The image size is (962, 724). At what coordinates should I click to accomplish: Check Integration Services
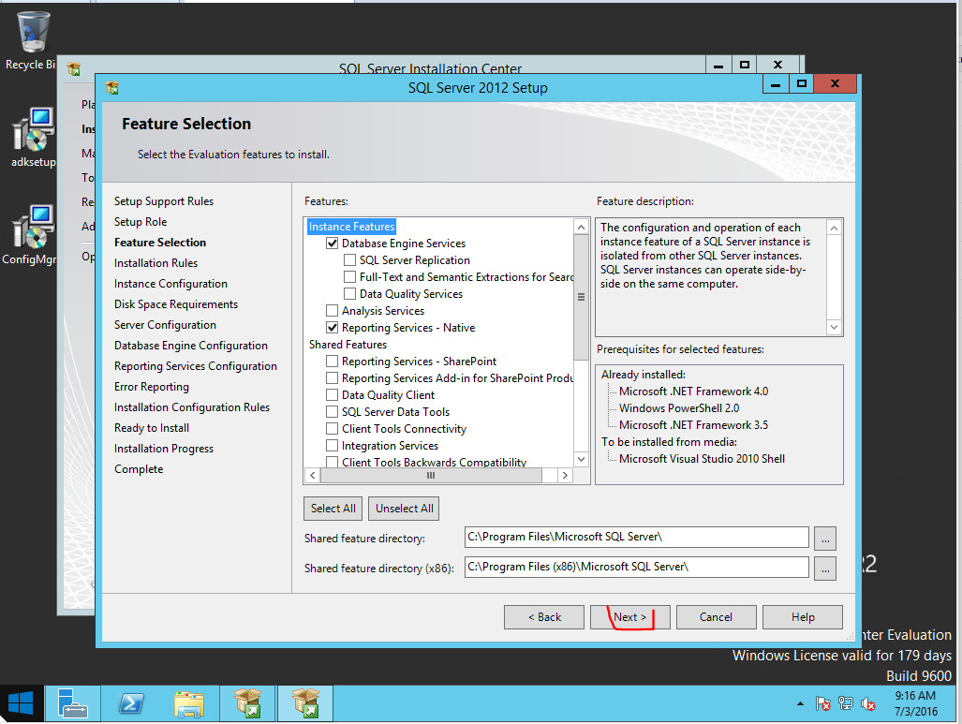click(332, 446)
